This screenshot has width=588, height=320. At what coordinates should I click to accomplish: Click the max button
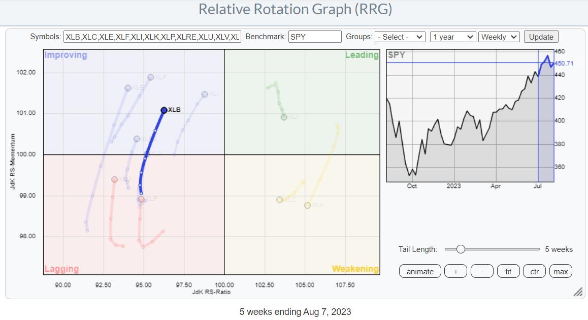point(561,271)
